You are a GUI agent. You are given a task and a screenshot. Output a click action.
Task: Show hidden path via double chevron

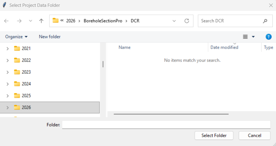(x=62, y=20)
